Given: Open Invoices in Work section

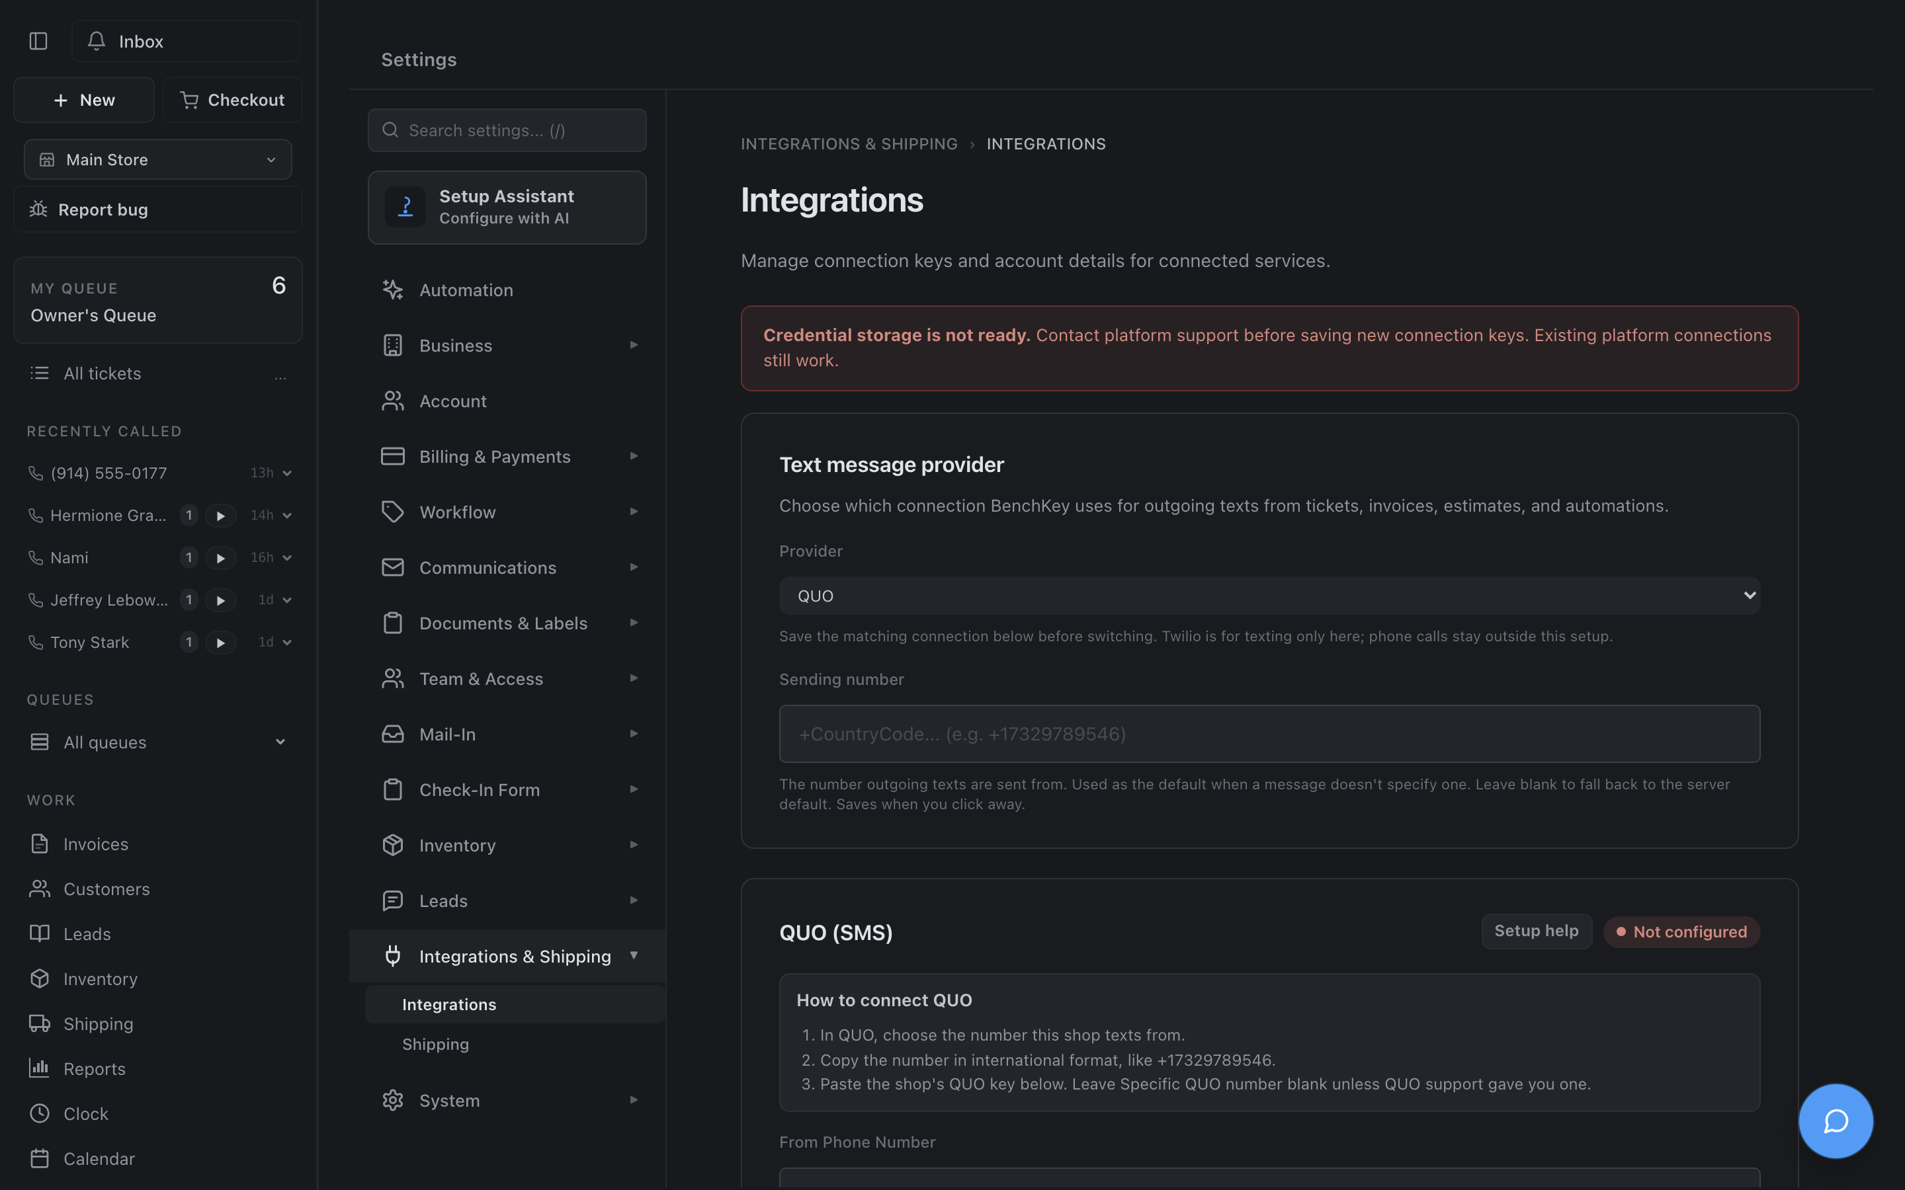Looking at the screenshot, I should tap(158, 844).
